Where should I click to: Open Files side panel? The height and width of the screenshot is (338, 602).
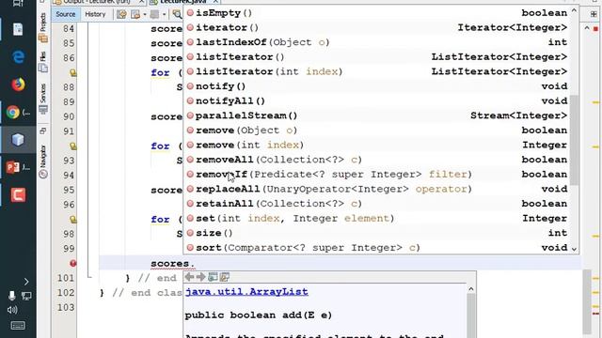[x=43, y=62]
